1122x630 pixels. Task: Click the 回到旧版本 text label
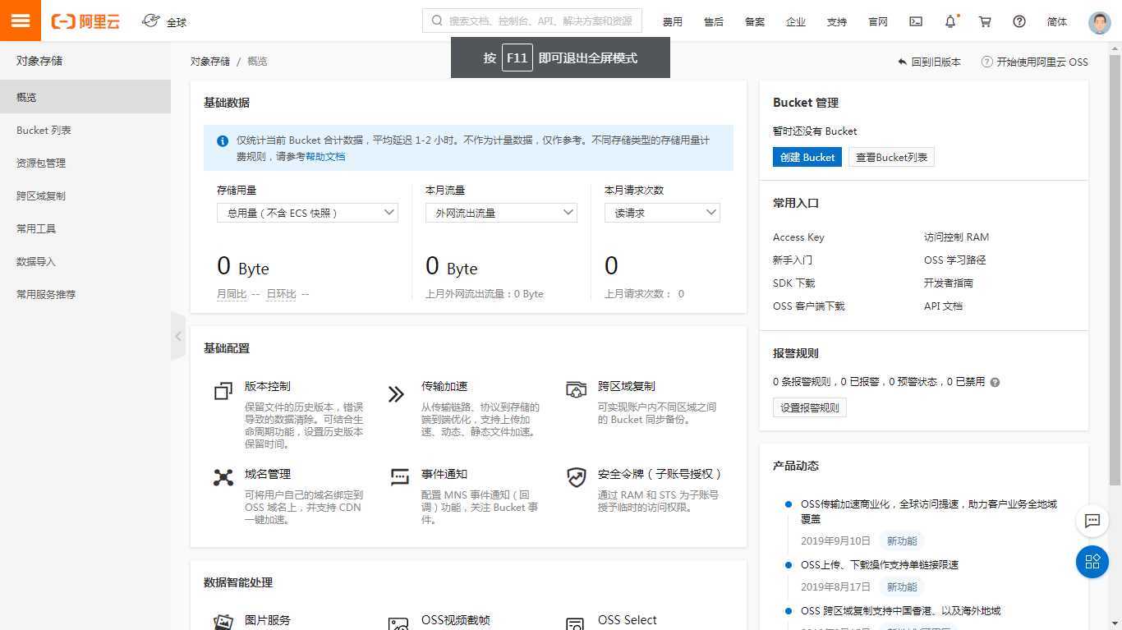tap(936, 62)
